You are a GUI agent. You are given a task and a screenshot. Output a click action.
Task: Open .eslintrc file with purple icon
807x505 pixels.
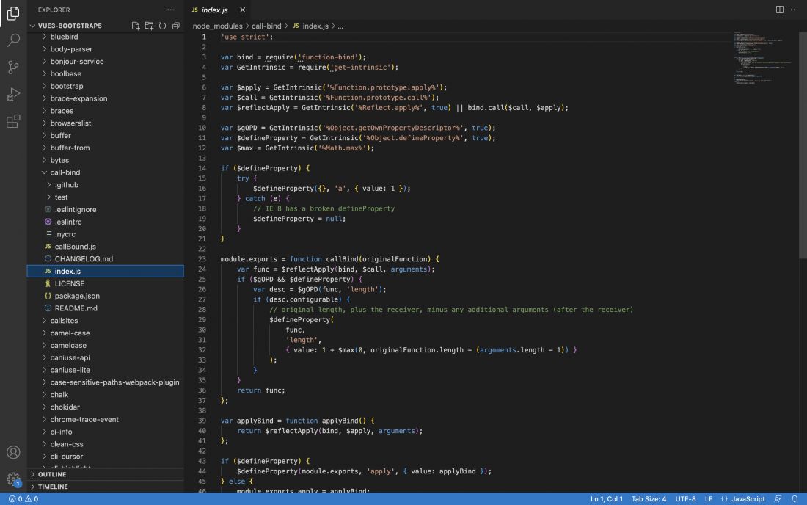point(105,222)
